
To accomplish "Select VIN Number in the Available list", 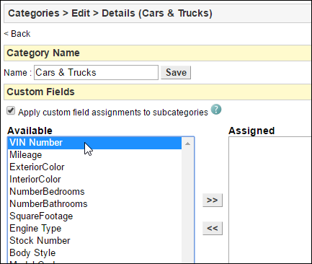I will pyautogui.click(x=95, y=143).
